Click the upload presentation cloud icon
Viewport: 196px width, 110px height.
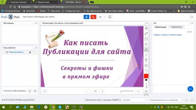click(x=45, y=91)
